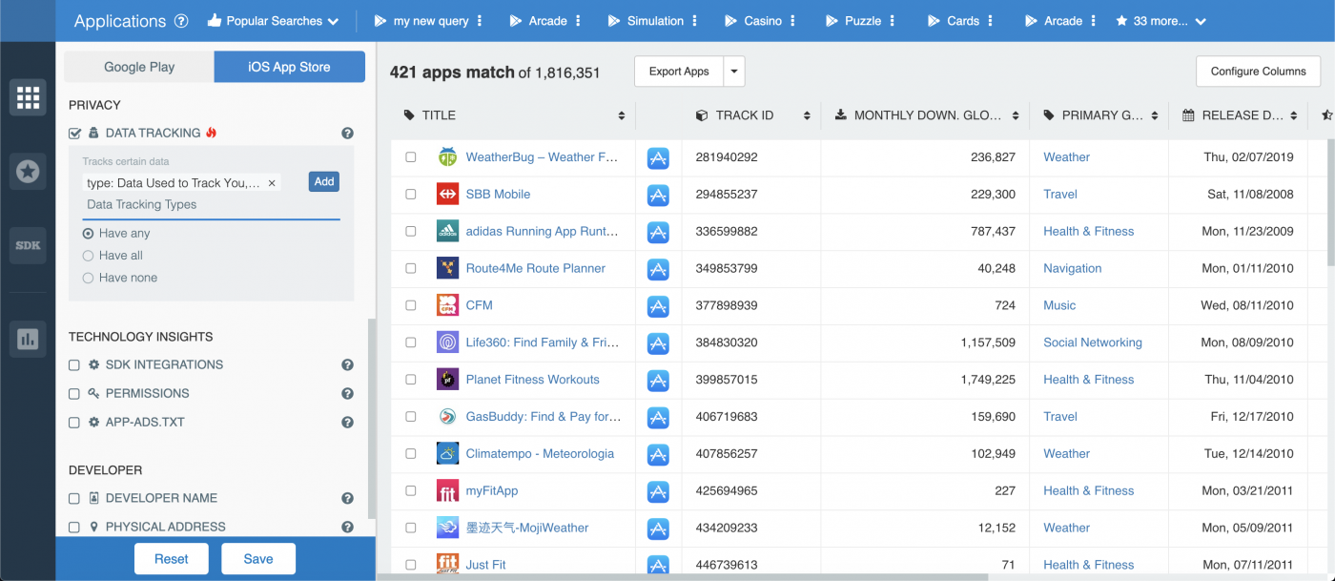The width and height of the screenshot is (1335, 581).
Task: Switch to the iOS App Store tab
Action: click(x=289, y=67)
